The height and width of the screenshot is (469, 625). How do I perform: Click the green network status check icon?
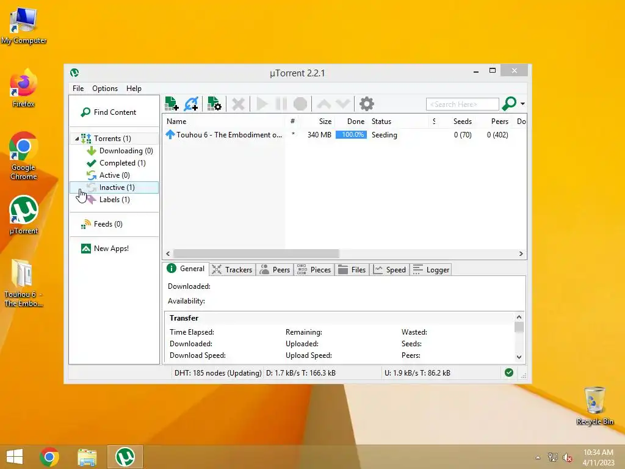tap(509, 373)
